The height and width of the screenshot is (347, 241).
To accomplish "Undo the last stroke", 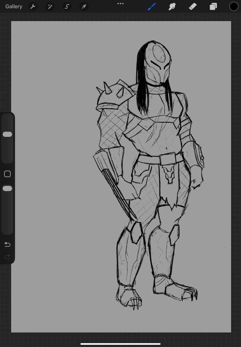I will (x=7, y=245).
